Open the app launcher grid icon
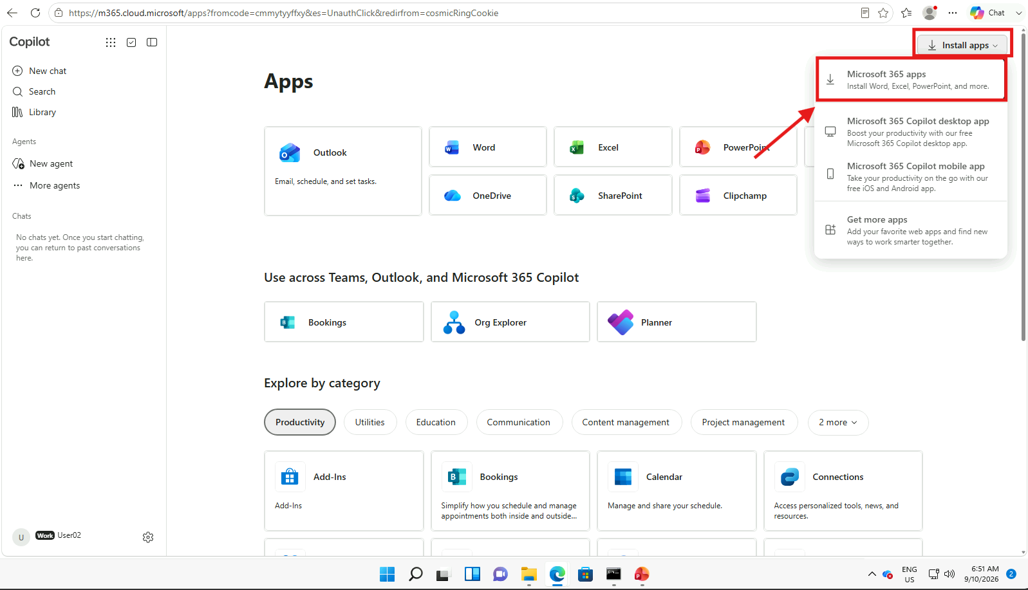The image size is (1028, 590). (111, 42)
